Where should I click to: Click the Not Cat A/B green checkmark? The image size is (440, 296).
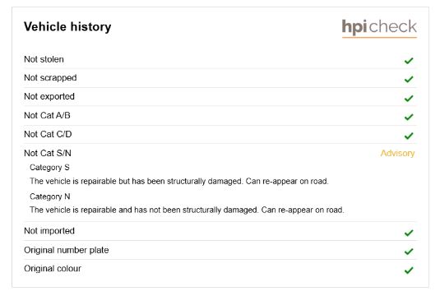(409, 117)
